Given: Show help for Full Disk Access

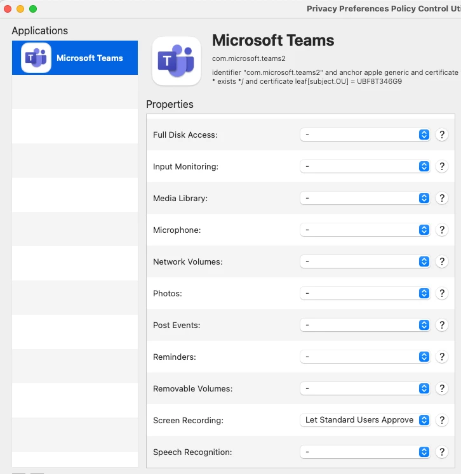Looking at the screenshot, I should pyautogui.click(x=442, y=135).
